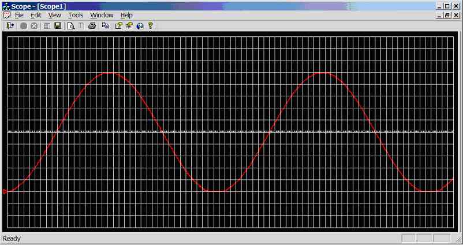Image resolution: width=463 pixels, height=245 pixels.
Task: Click the exit door icon in toolbar
Action: (x=10, y=26)
